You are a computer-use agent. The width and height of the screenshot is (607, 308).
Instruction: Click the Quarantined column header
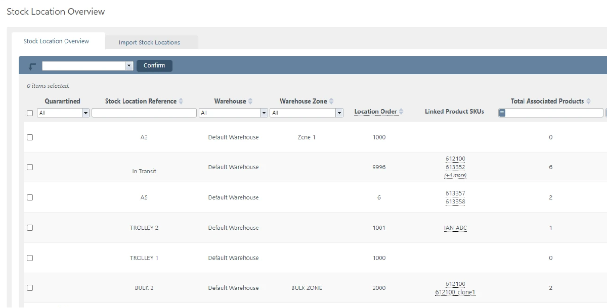(x=62, y=101)
